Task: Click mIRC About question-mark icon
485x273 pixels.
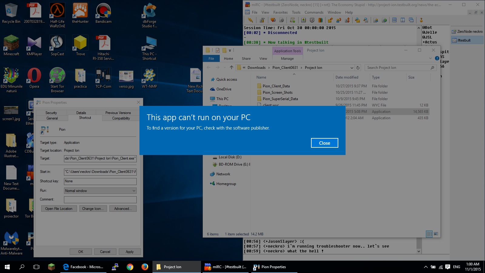Action: [x=421, y=20]
